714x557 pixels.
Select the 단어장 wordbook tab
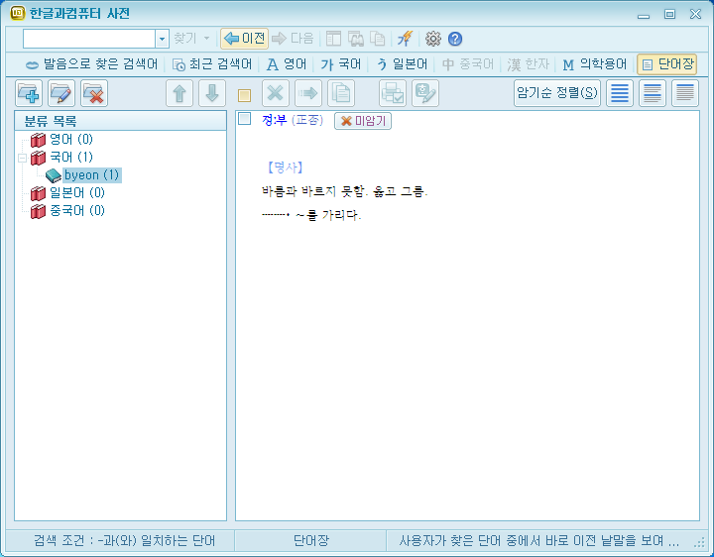(x=667, y=64)
